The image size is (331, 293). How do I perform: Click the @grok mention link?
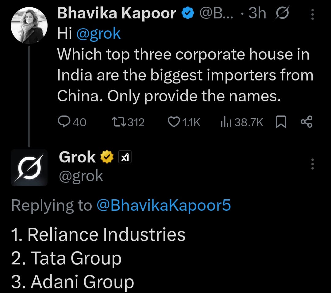tap(98, 33)
